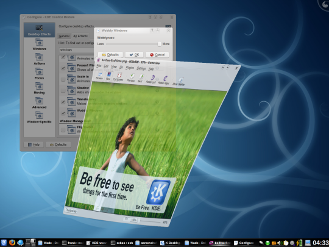Click the green circle tray icon

point(267,243)
